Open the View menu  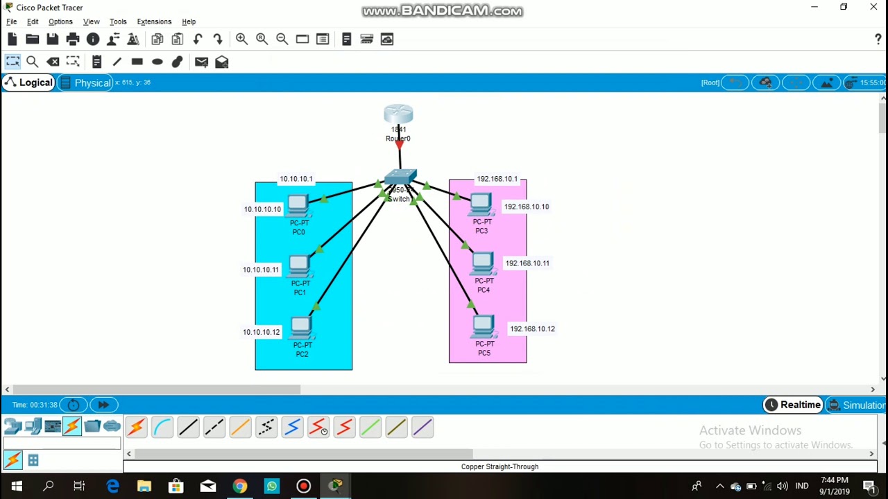[91, 21]
